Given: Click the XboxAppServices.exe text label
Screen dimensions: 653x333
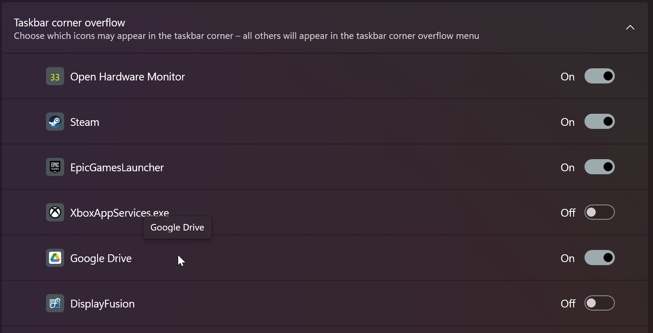Looking at the screenshot, I should (x=120, y=213).
